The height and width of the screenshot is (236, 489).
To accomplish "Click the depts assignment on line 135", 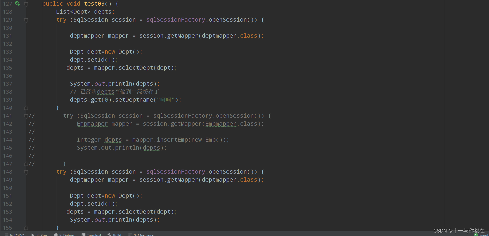I will tap(75, 68).
